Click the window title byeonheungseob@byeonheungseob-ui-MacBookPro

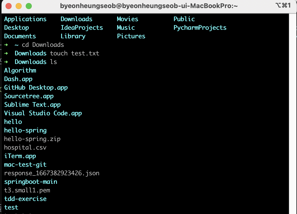tap(149, 6)
